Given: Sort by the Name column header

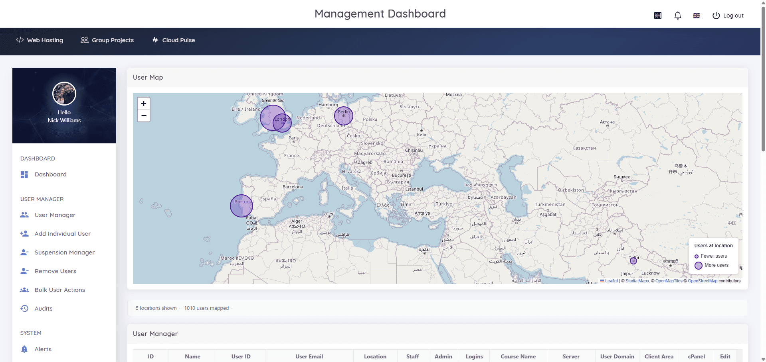Looking at the screenshot, I should point(193,356).
